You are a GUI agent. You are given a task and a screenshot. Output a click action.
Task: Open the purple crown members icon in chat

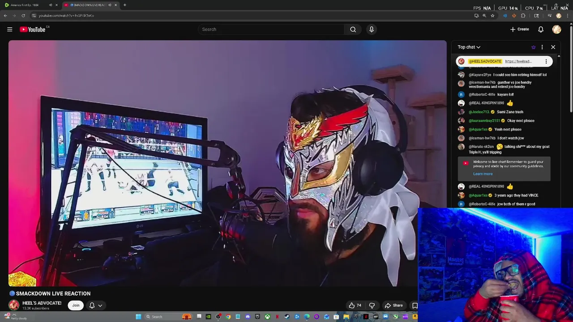[x=533, y=47]
